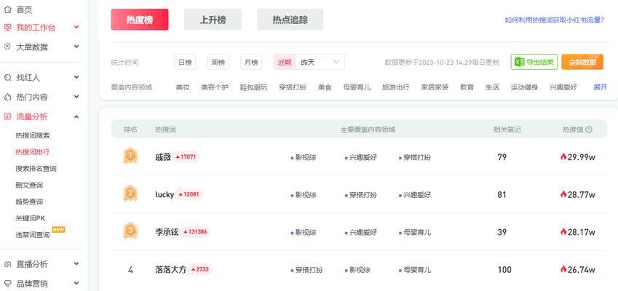Select the 日榜 time filter
The image size is (618, 291).
pyautogui.click(x=185, y=63)
